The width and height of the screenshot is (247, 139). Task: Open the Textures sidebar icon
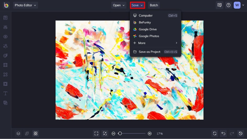(5, 103)
